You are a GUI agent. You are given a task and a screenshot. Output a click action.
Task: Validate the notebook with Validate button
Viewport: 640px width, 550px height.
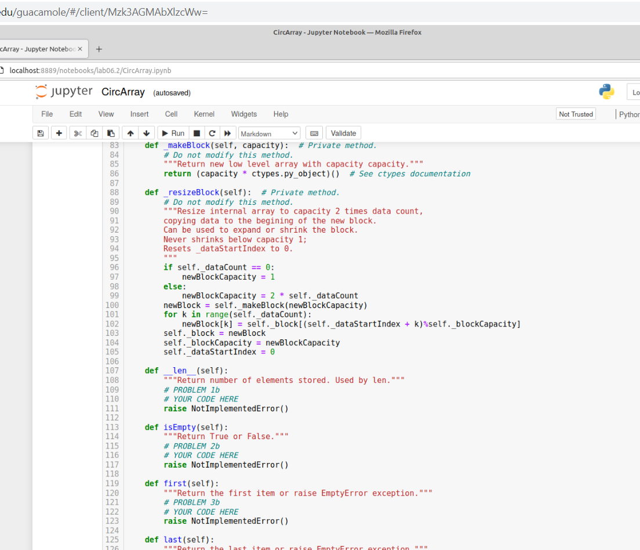[x=343, y=133]
